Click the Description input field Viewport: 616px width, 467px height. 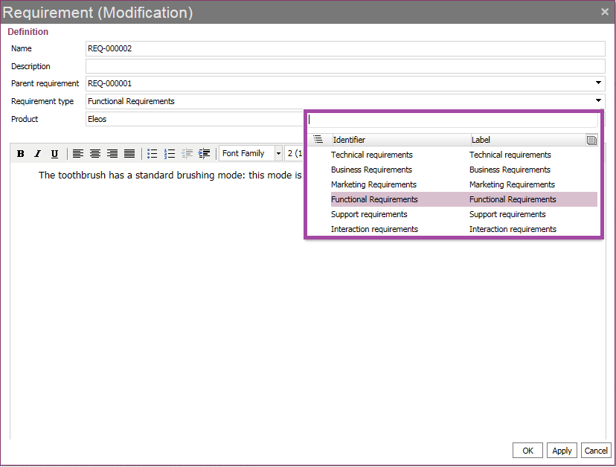pos(345,66)
